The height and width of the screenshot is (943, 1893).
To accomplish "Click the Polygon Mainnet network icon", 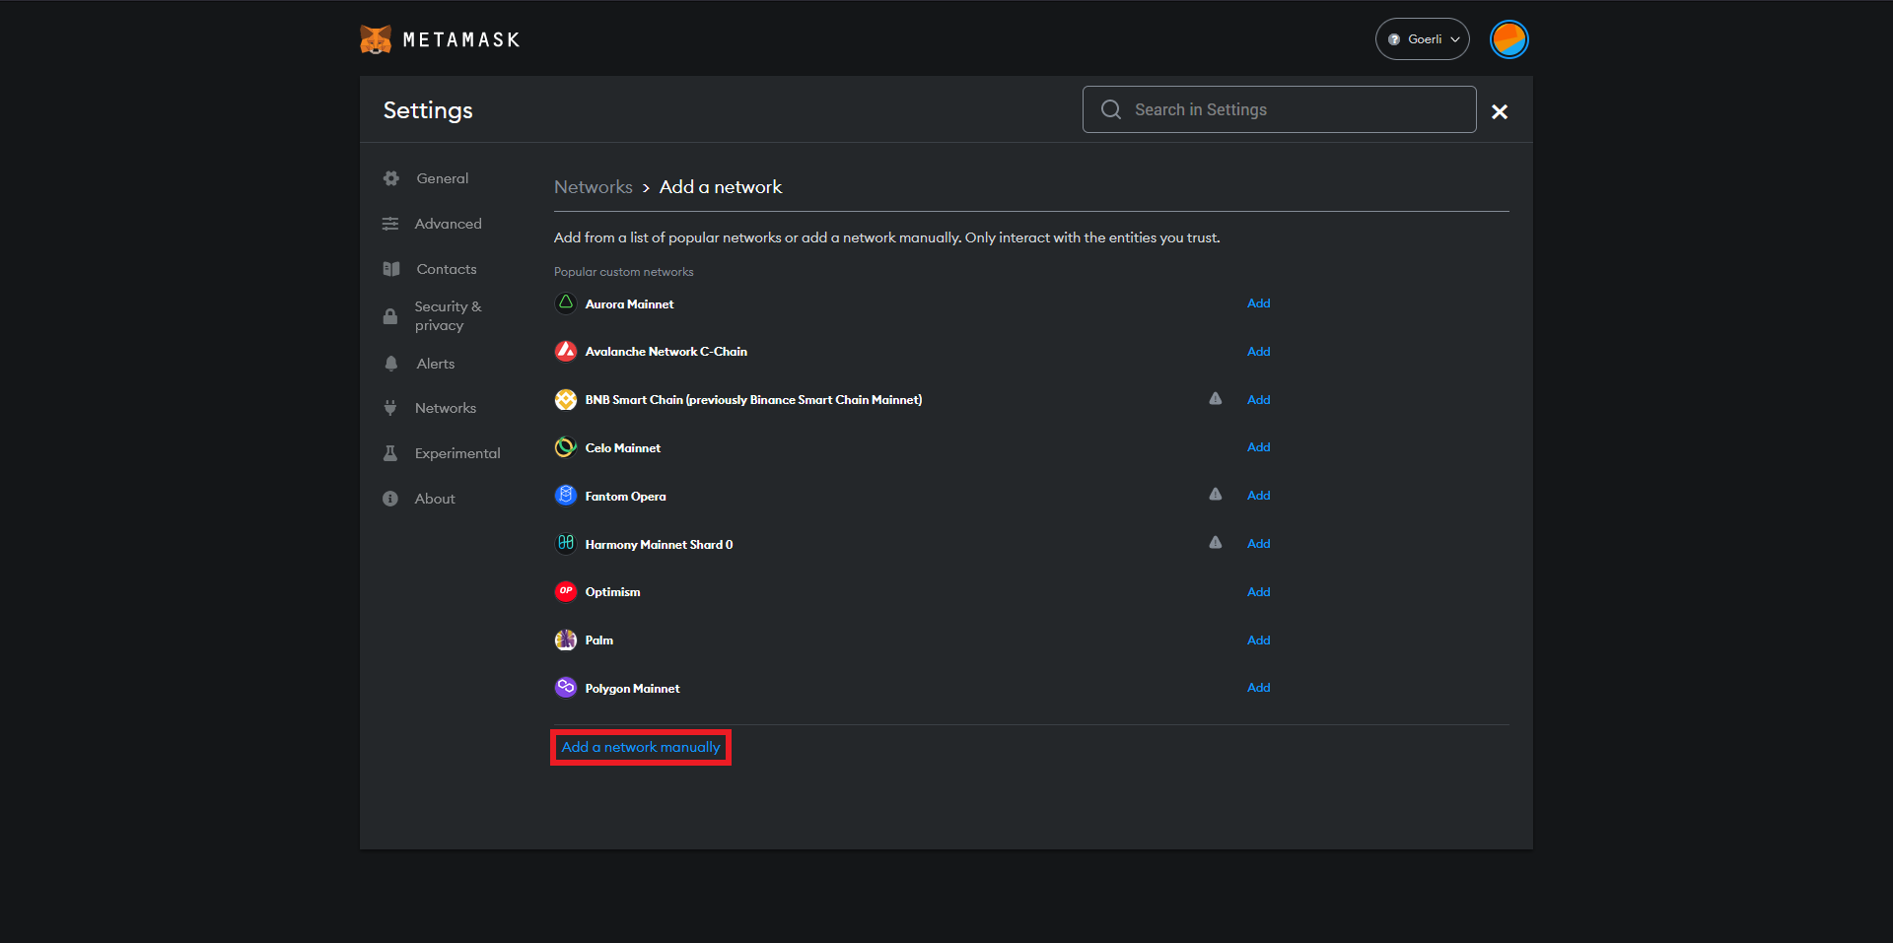I will [x=565, y=688].
